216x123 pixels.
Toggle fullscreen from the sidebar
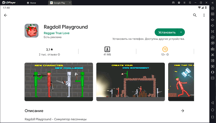pyautogui.click(x=213, y=31)
